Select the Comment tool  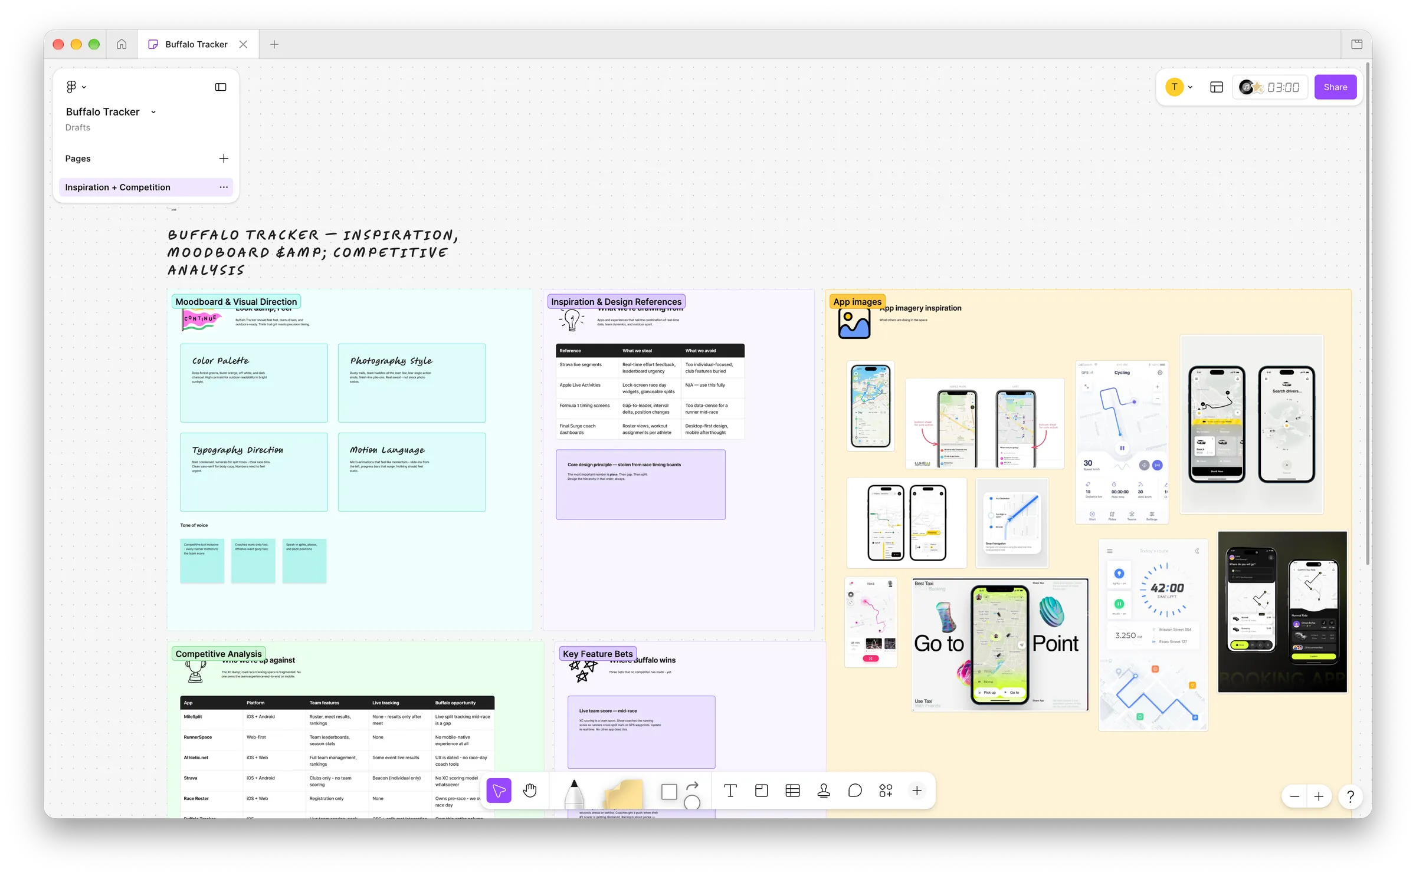click(x=855, y=791)
